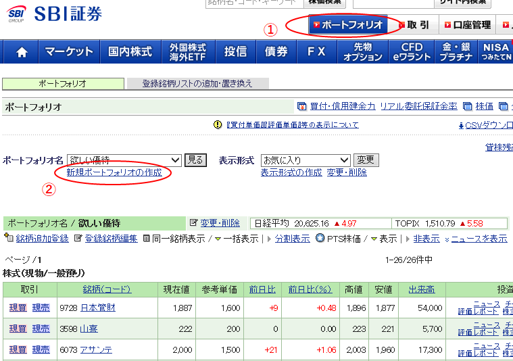The height and width of the screenshot is (361, 513).
Task: Click the 見る button
Action: coord(195,160)
